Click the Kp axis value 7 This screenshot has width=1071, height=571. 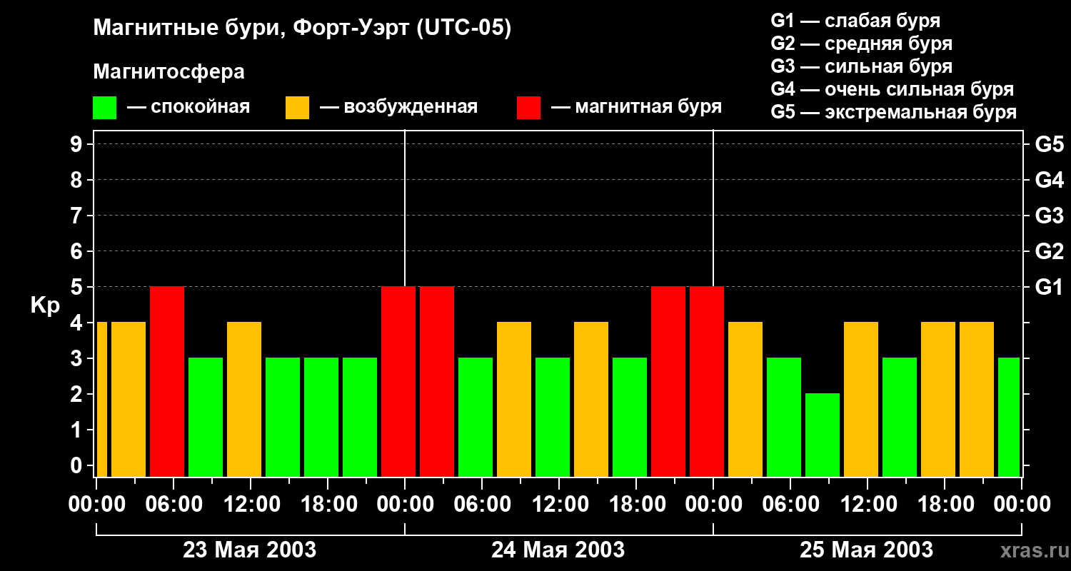(x=78, y=216)
